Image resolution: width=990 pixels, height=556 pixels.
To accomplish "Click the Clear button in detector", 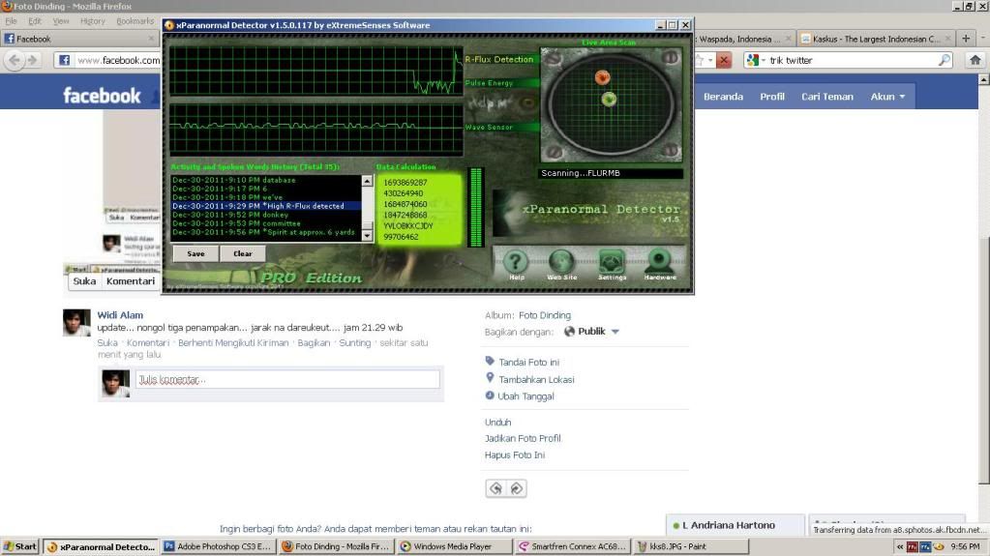I will coord(243,253).
